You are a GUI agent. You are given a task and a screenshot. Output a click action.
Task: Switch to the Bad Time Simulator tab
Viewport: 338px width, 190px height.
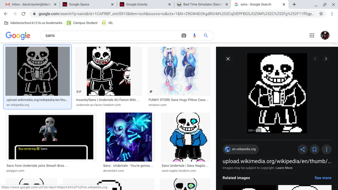202,4
